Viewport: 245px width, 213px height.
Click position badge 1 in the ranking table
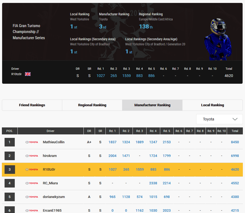click(10, 142)
